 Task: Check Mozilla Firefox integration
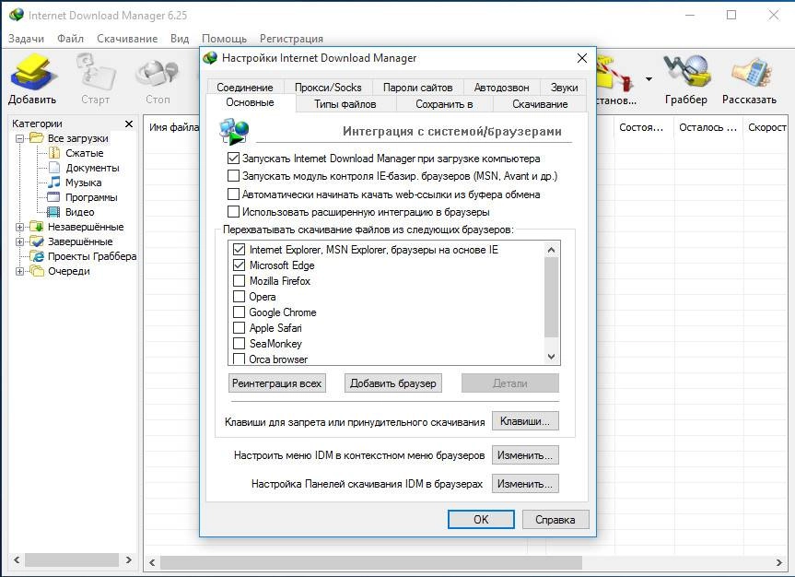coord(239,280)
